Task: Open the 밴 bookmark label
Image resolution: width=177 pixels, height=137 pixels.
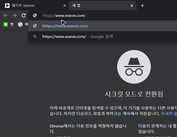Action: pos(12,24)
